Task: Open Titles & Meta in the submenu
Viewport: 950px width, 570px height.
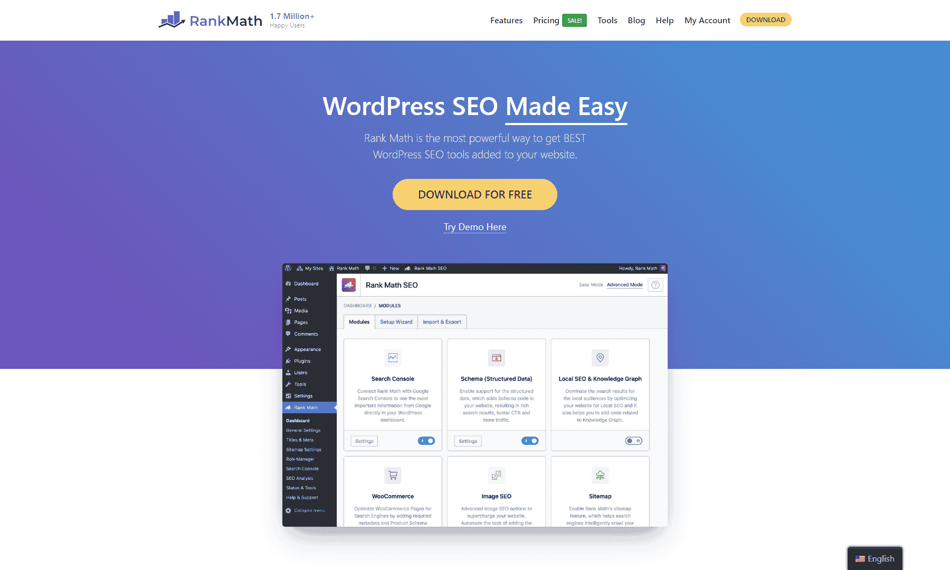Action: pyautogui.click(x=300, y=440)
